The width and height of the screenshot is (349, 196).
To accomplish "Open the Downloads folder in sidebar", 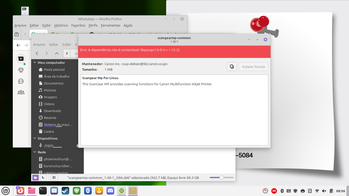I will [52, 111].
